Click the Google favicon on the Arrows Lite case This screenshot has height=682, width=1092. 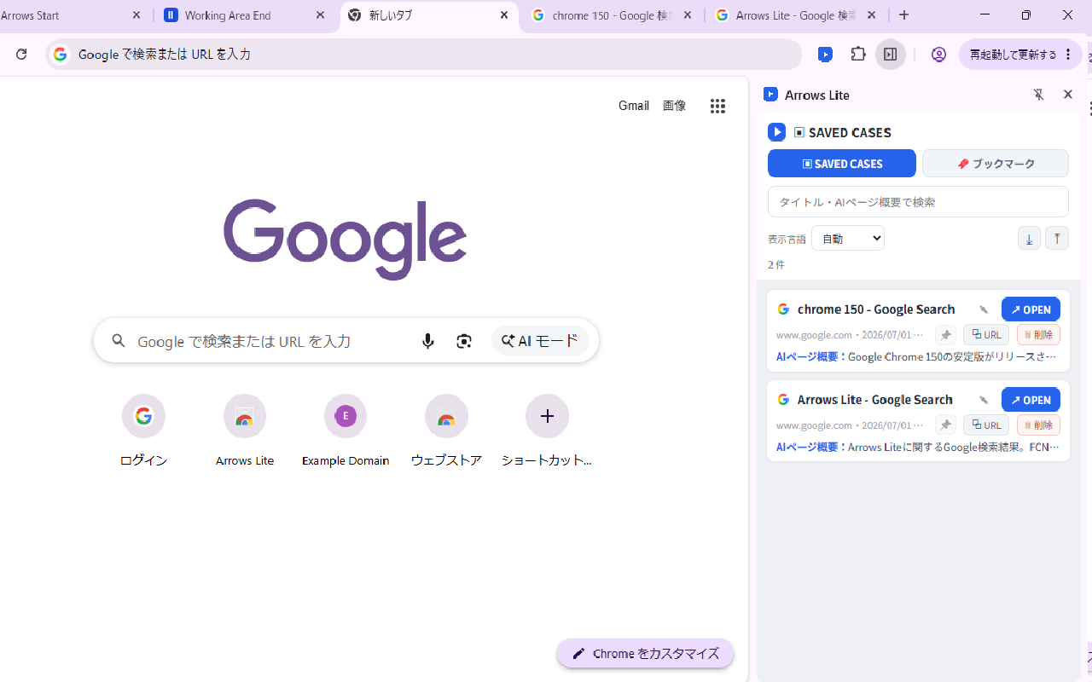[783, 400]
